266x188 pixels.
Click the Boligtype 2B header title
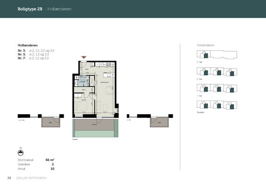coord(30,9)
